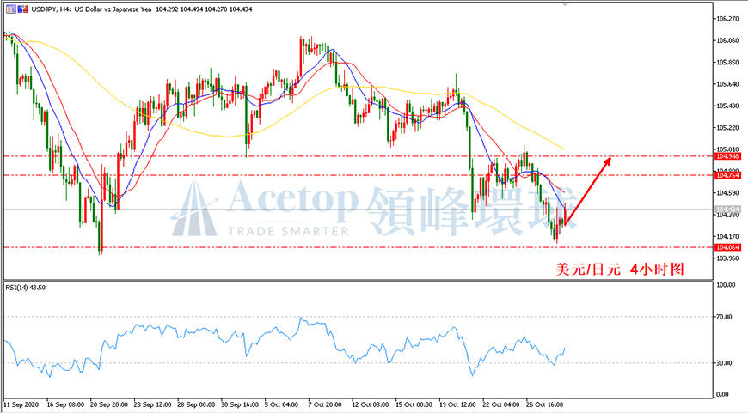The height and width of the screenshot is (413, 748).
Task: Click the RSI line's latest point
Action: 565,349
